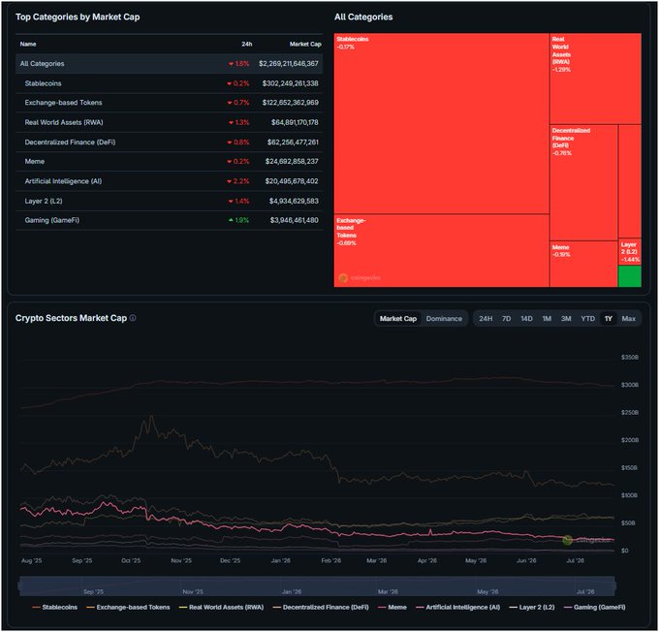659x632 pixels.
Task: Open Artificial Intelligence (AI) category row
Action: [x=169, y=181]
